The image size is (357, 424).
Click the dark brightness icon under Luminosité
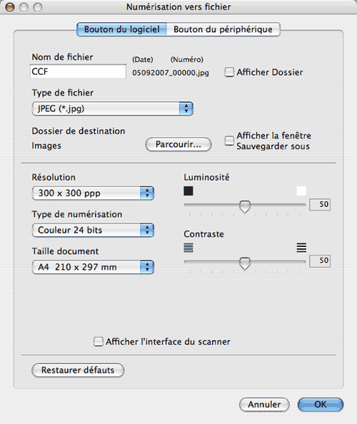pos(188,191)
